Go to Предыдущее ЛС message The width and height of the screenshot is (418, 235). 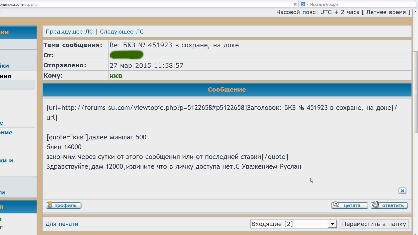tap(69, 32)
